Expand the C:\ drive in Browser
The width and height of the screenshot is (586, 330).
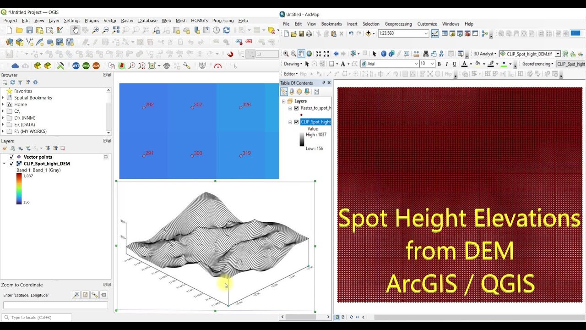tap(3, 111)
